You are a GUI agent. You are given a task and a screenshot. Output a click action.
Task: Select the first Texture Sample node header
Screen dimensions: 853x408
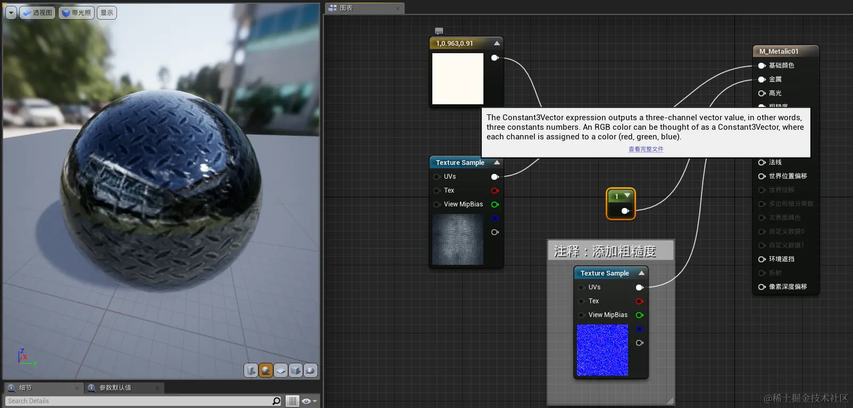(460, 163)
